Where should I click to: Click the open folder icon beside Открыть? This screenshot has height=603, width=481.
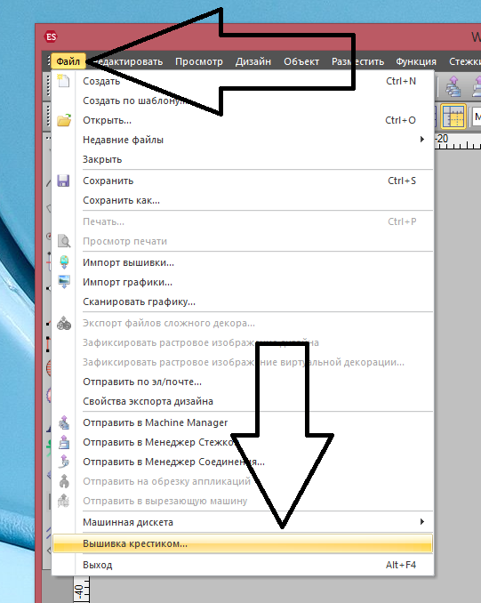(64, 120)
